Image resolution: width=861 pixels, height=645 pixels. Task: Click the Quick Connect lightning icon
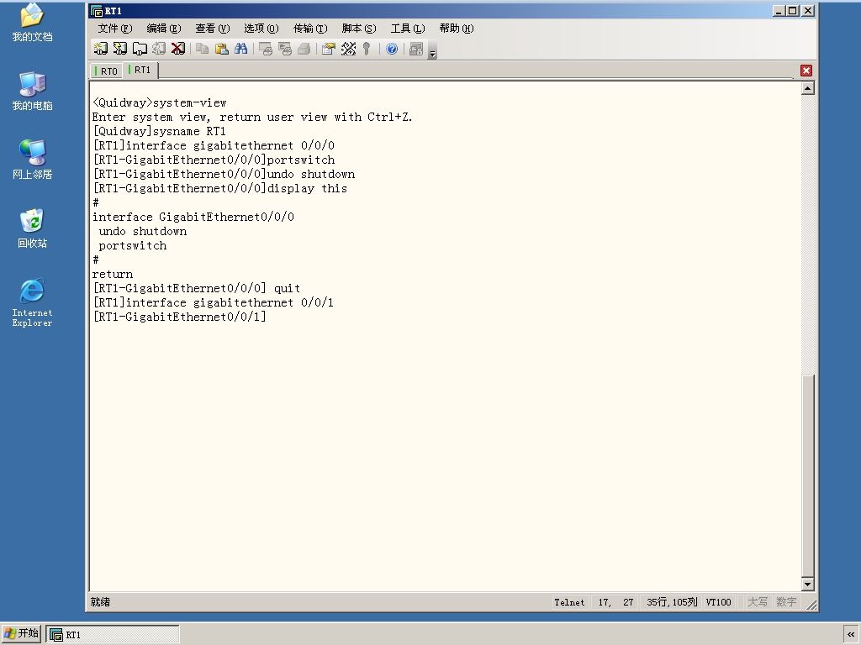coord(119,49)
